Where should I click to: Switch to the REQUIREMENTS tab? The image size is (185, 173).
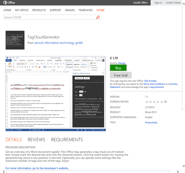(67, 139)
